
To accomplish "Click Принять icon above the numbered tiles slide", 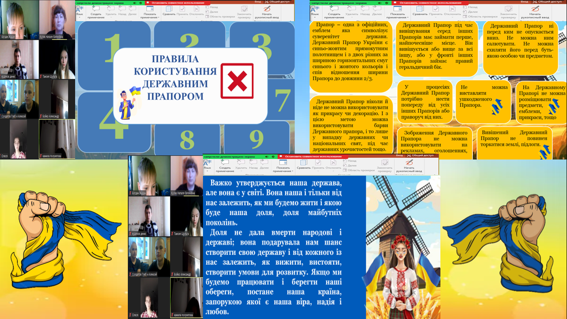I will (182, 8).
